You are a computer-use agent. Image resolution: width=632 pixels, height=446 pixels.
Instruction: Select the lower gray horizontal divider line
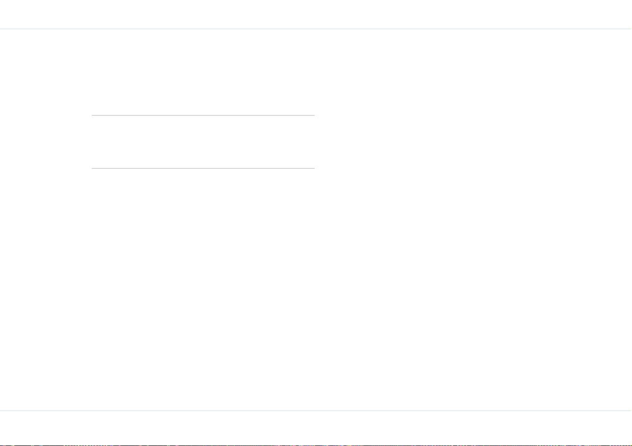click(x=203, y=168)
